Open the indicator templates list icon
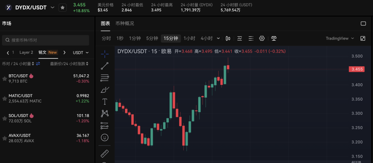The image size is (373, 163). [251, 38]
